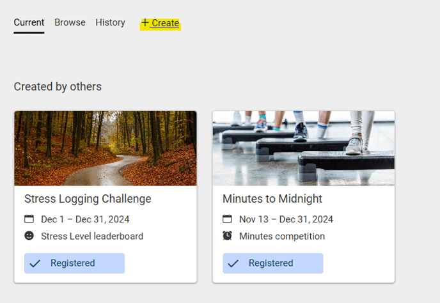Screen dimensions: 440x303
Task: Click checkmark on Stress Logging Registered button
Action: pyautogui.click(x=35, y=263)
